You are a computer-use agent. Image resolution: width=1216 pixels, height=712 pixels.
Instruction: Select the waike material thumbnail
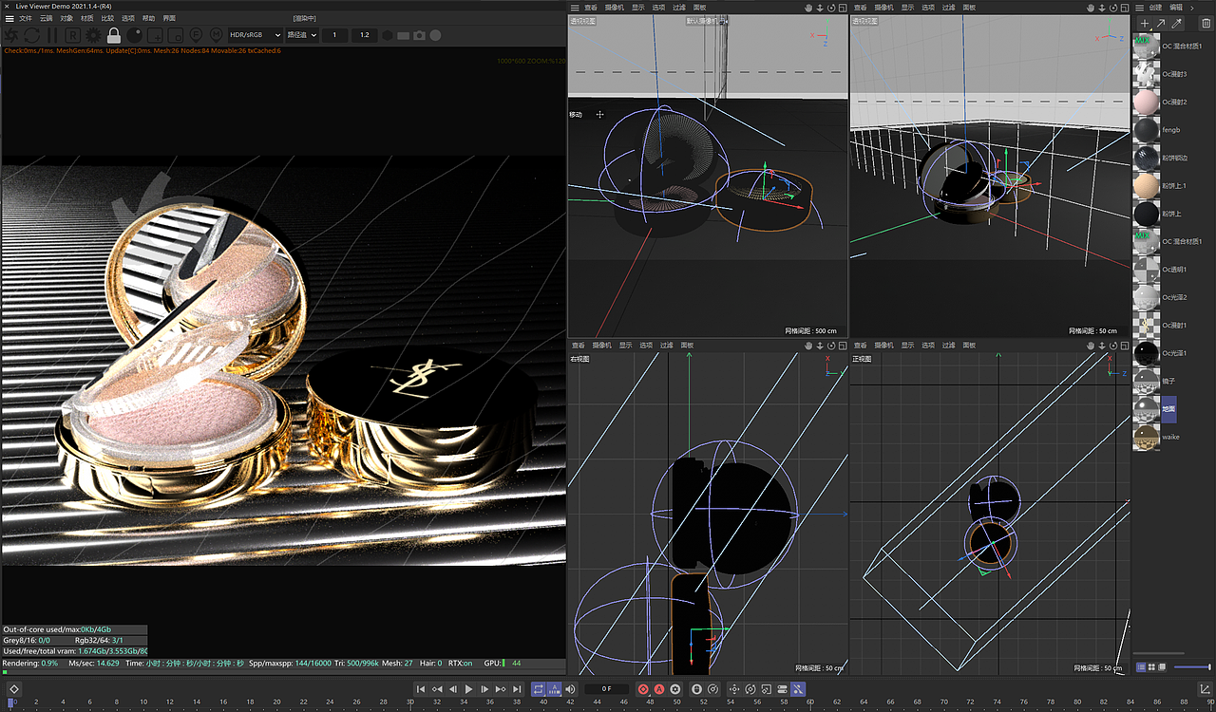click(x=1147, y=437)
